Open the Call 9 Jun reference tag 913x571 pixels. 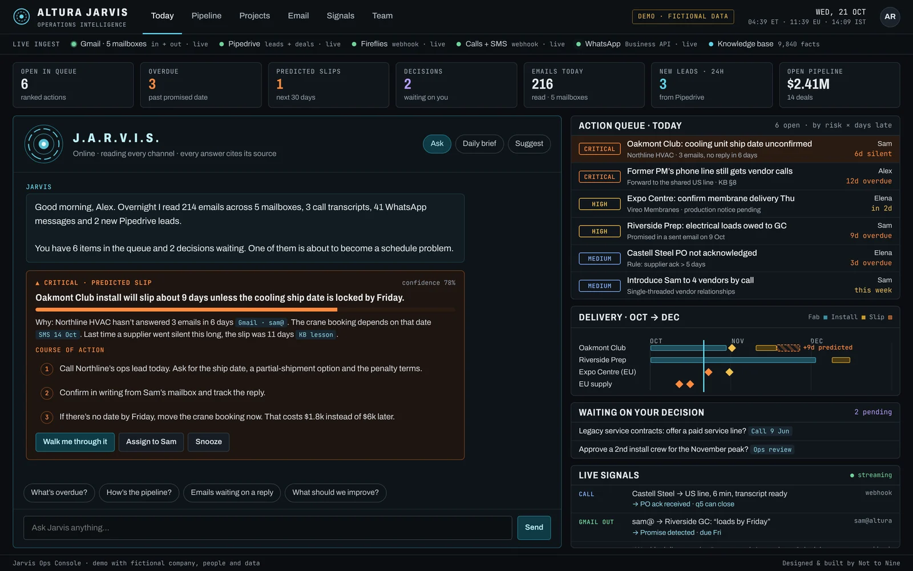(770, 432)
